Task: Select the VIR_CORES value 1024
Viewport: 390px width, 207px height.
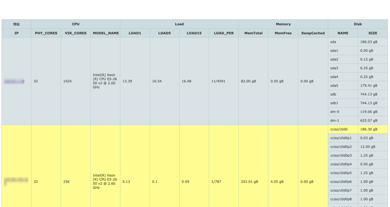Action: click(x=67, y=81)
